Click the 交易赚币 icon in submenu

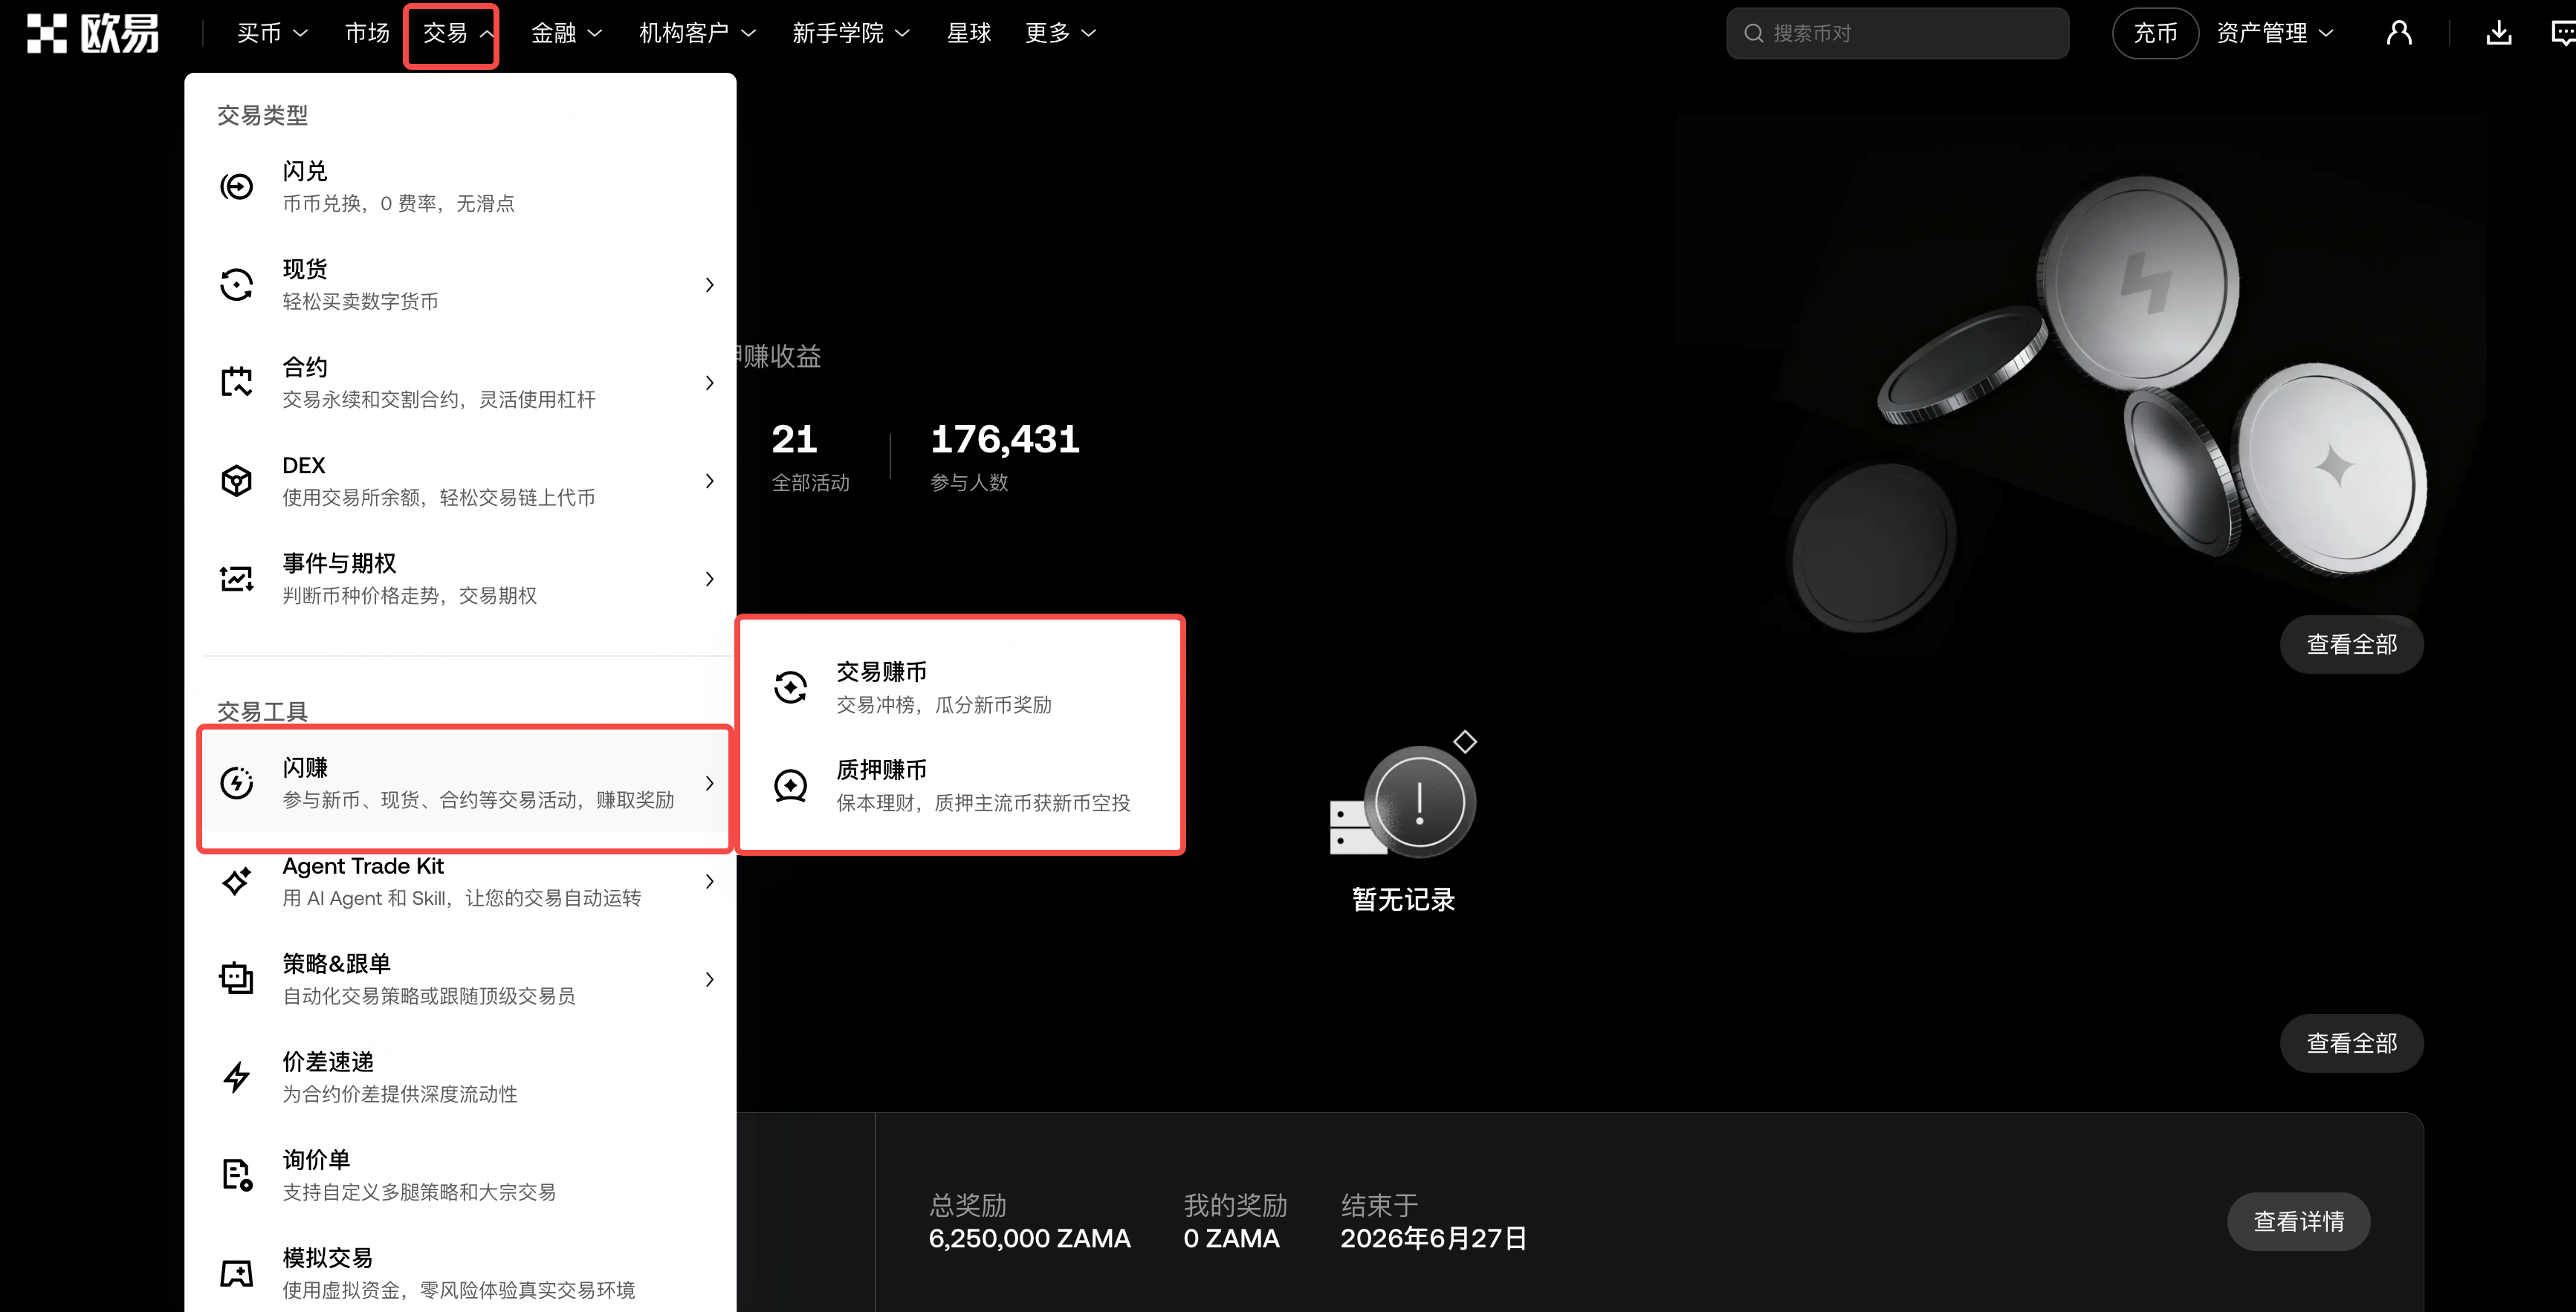[791, 687]
